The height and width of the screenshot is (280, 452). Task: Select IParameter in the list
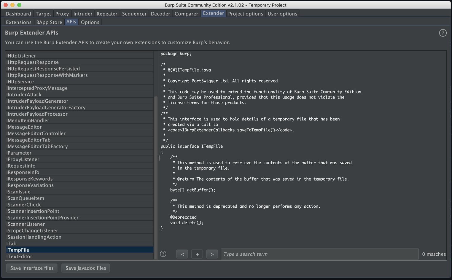[79, 153]
